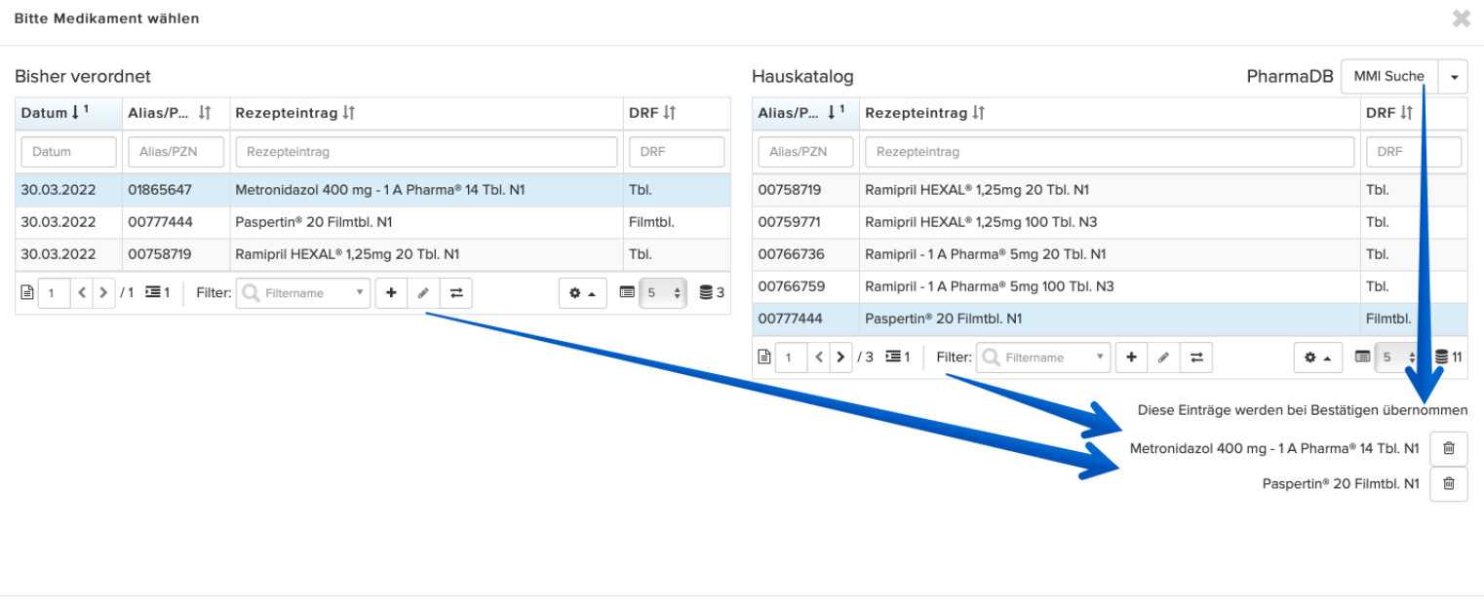Viewport: 1484px width, 603px height.
Task: Click the swap arrows icon in Hauskatalog toolbar
Action: (x=1196, y=358)
